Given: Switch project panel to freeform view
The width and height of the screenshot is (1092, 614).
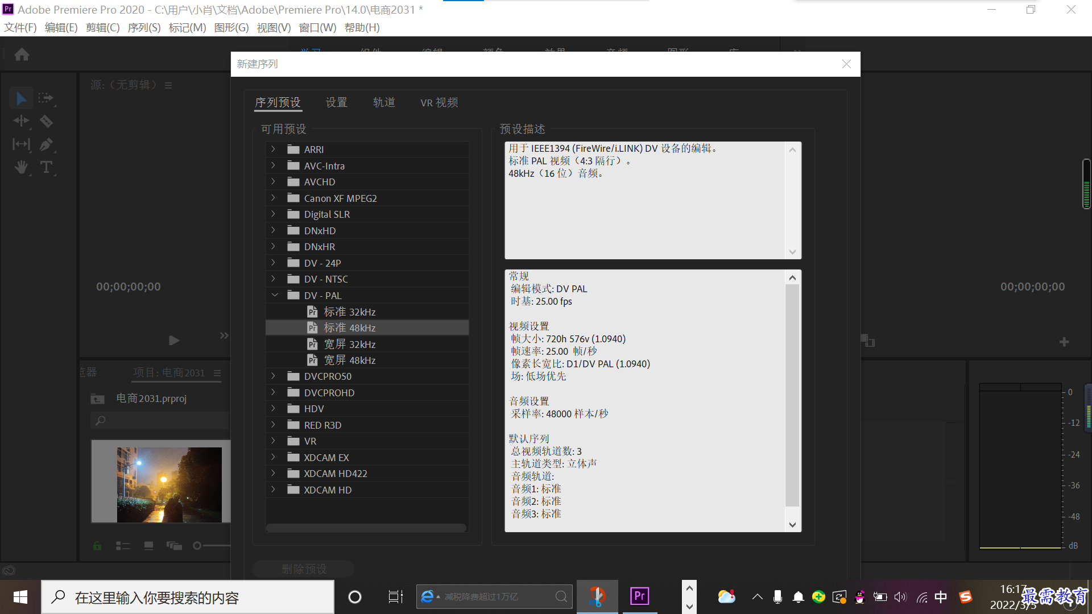Looking at the screenshot, I should pyautogui.click(x=174, y=546).
